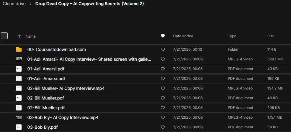Select 01-Adil Amarsi- AI Copy Interview video name
Screen dimensions: 291x132
click(x=89, y=59)
